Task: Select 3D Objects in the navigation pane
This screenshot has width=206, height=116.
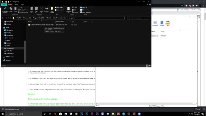Action: tap(9, 30)
